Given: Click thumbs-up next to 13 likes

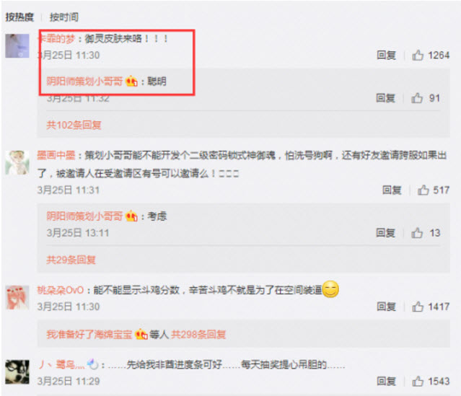Looking at the screenshot, I should [417, 233].
